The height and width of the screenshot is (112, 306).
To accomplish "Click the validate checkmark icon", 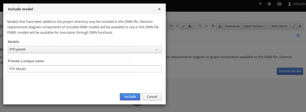I will pyautogui.click(x=183, y=26).
